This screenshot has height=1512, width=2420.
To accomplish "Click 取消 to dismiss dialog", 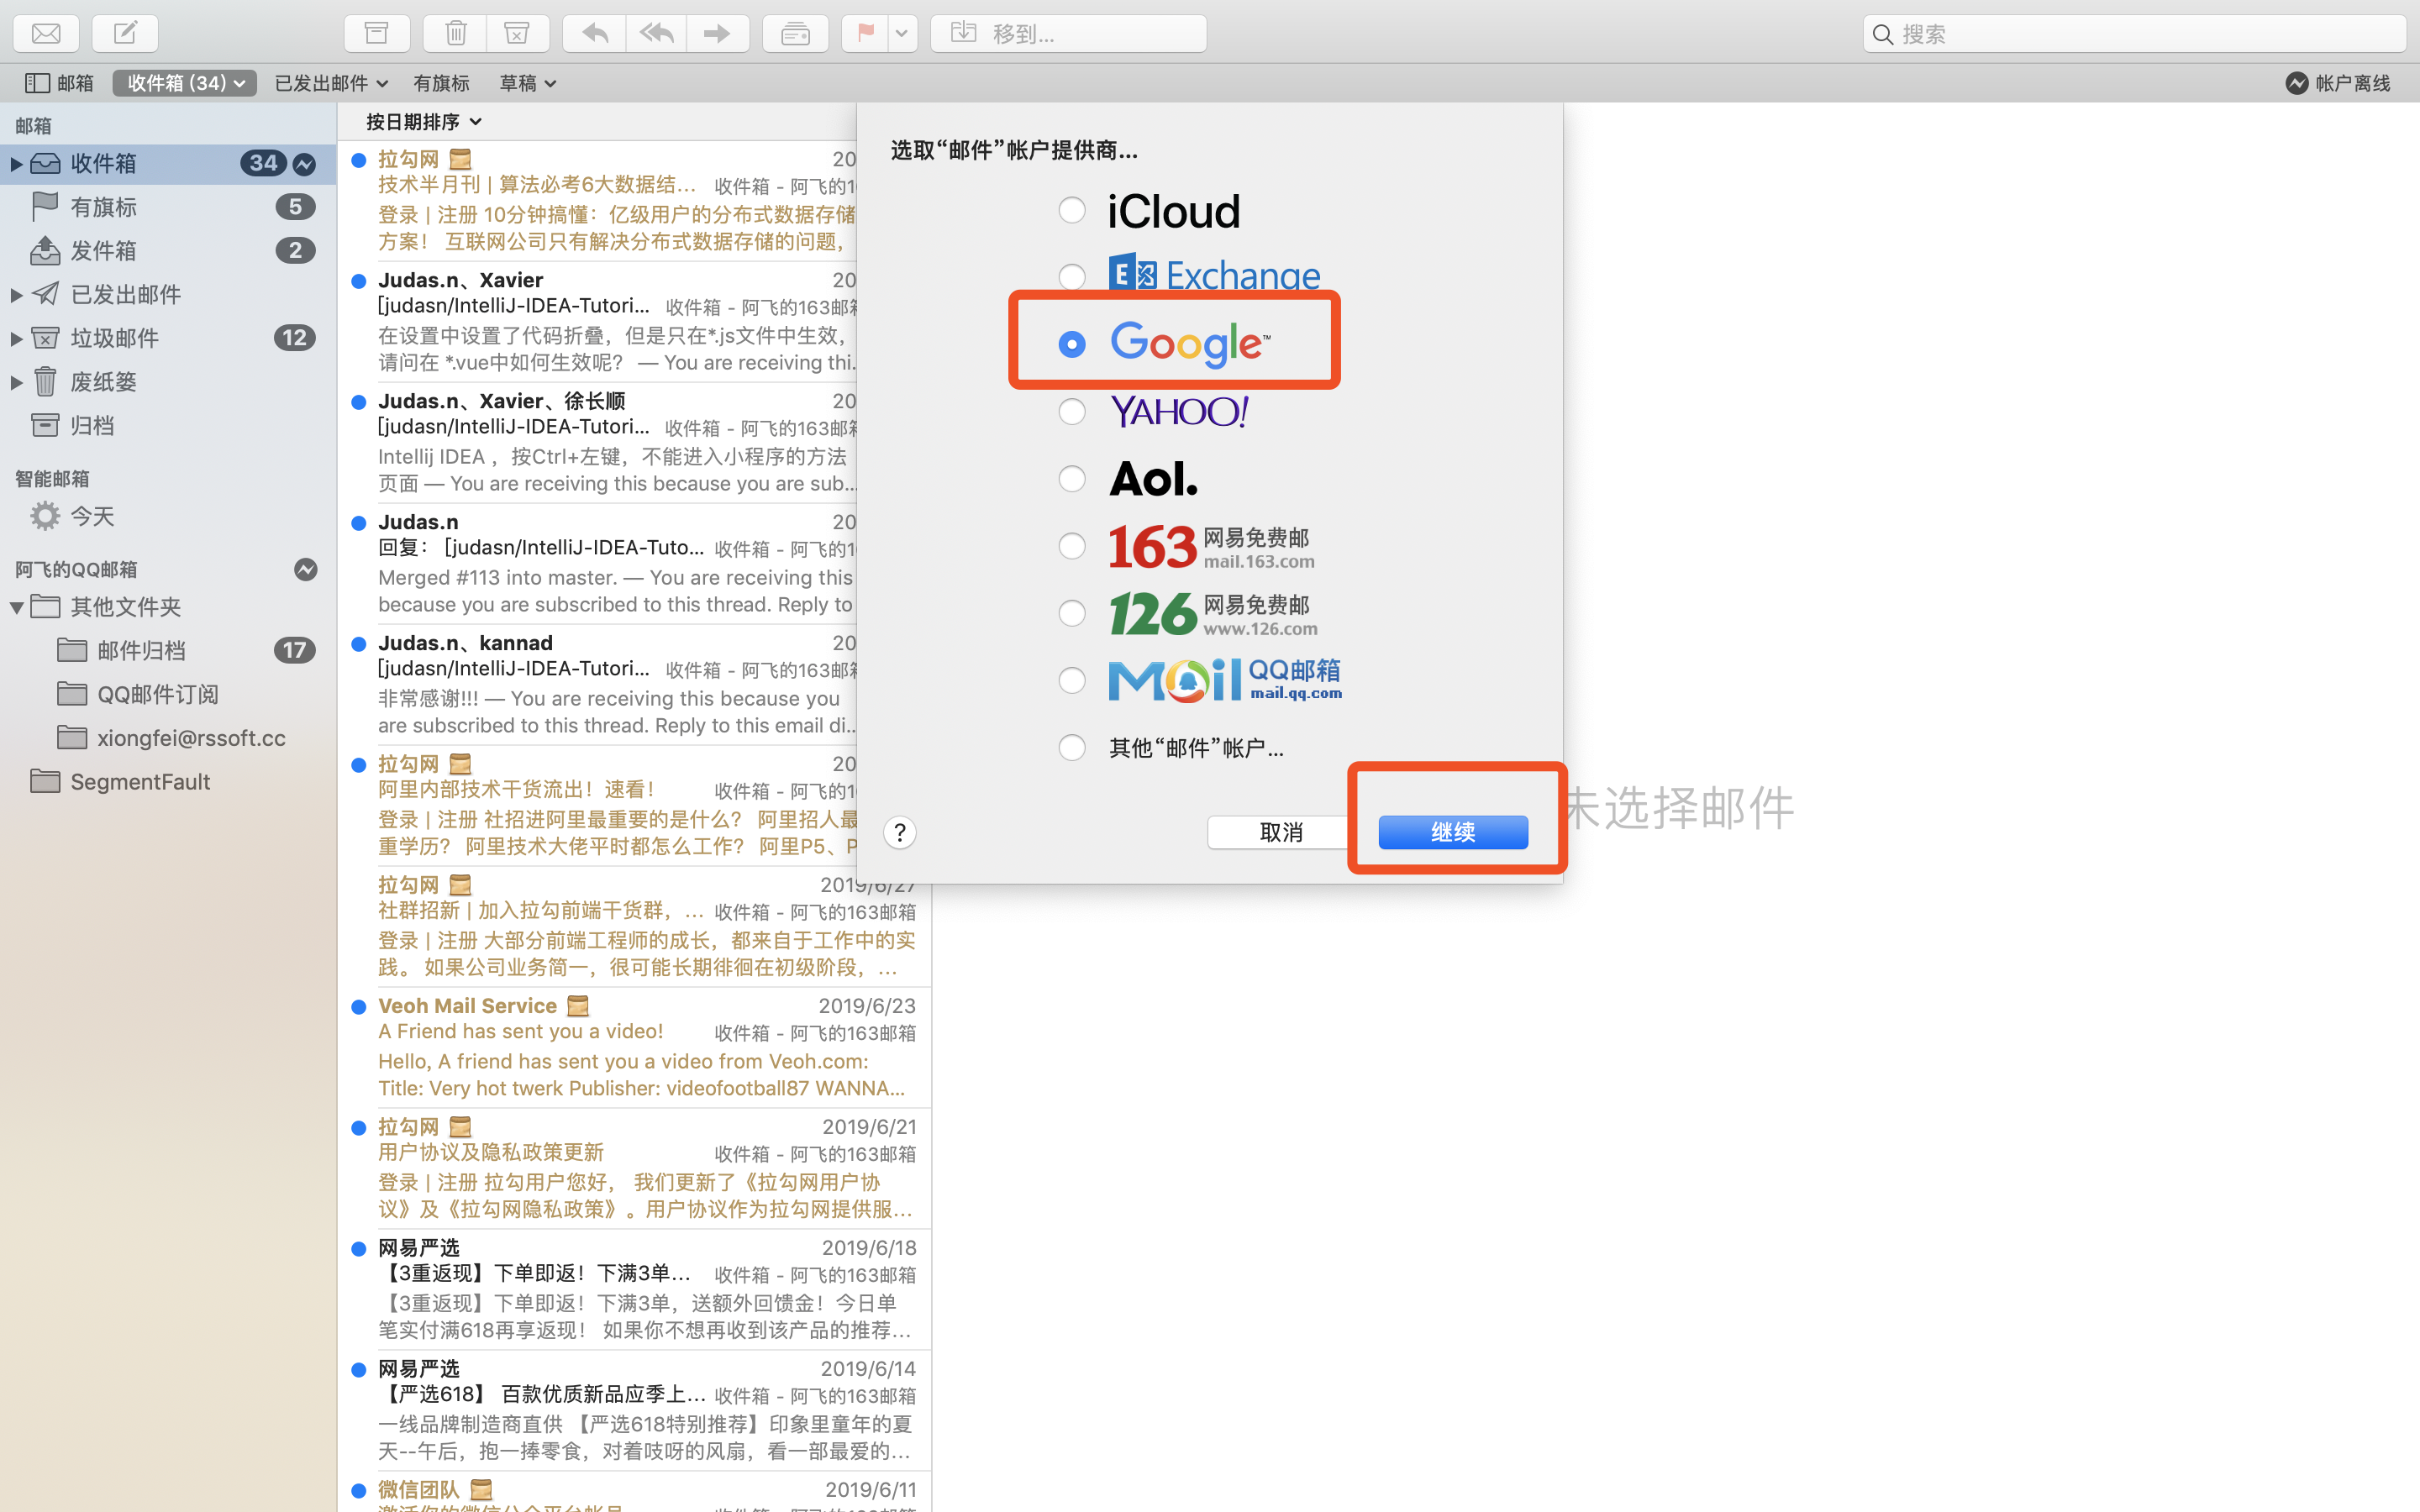I will (1282, 831).
